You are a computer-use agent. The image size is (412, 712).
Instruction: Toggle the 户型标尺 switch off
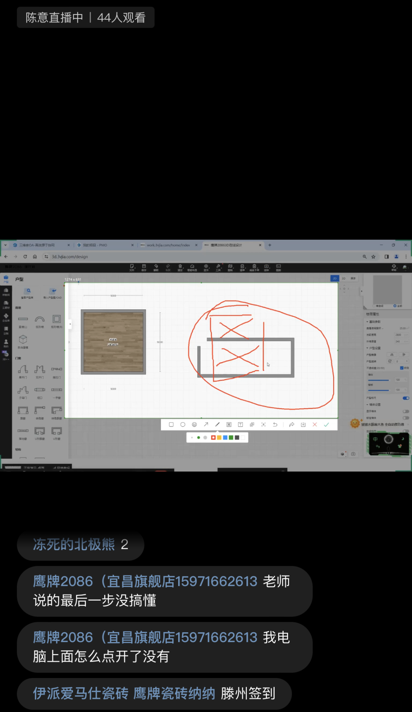pyautogui.click(x=406, y=398)
